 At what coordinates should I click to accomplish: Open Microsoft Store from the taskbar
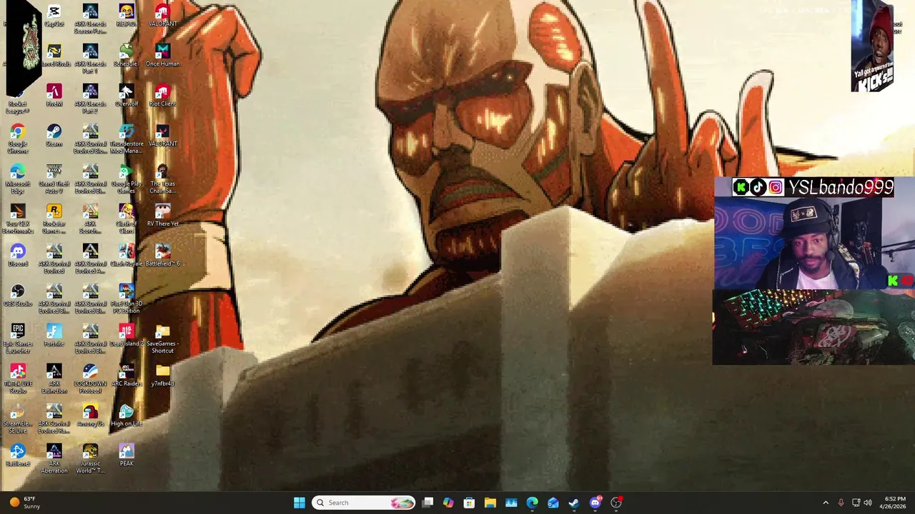point(469,503)
